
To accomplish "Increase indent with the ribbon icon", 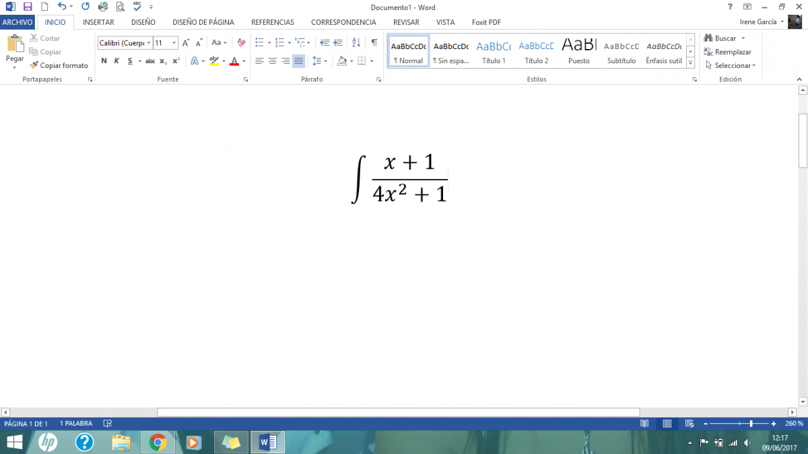I will pyautogui.click(x=338, y=42).
